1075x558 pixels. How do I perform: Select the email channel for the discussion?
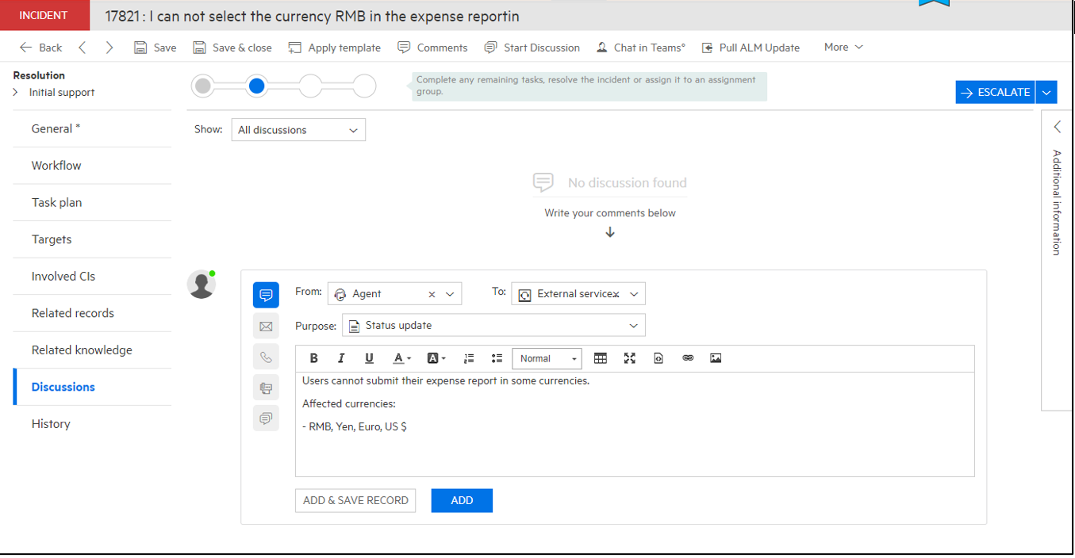(266, 325)
